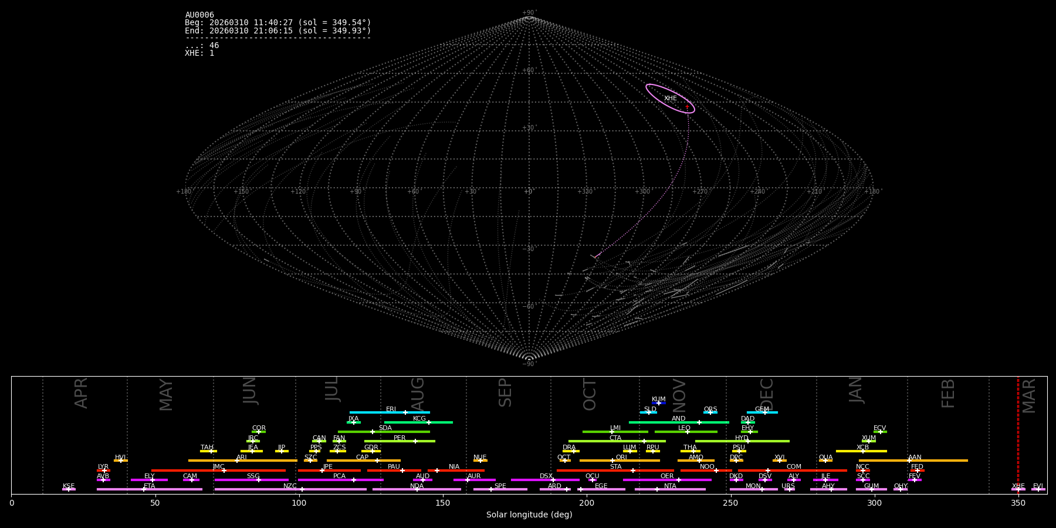
Task: Click the STA shower bar
Action: tap(615, 470)
